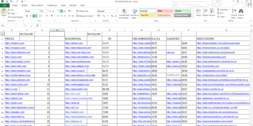Viewport: 253px width, 126px height.
Task: Open the FILE tab
Action: (x=5, y=6)
